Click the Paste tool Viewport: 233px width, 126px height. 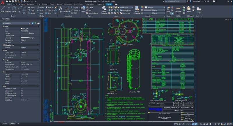[189, 9]
